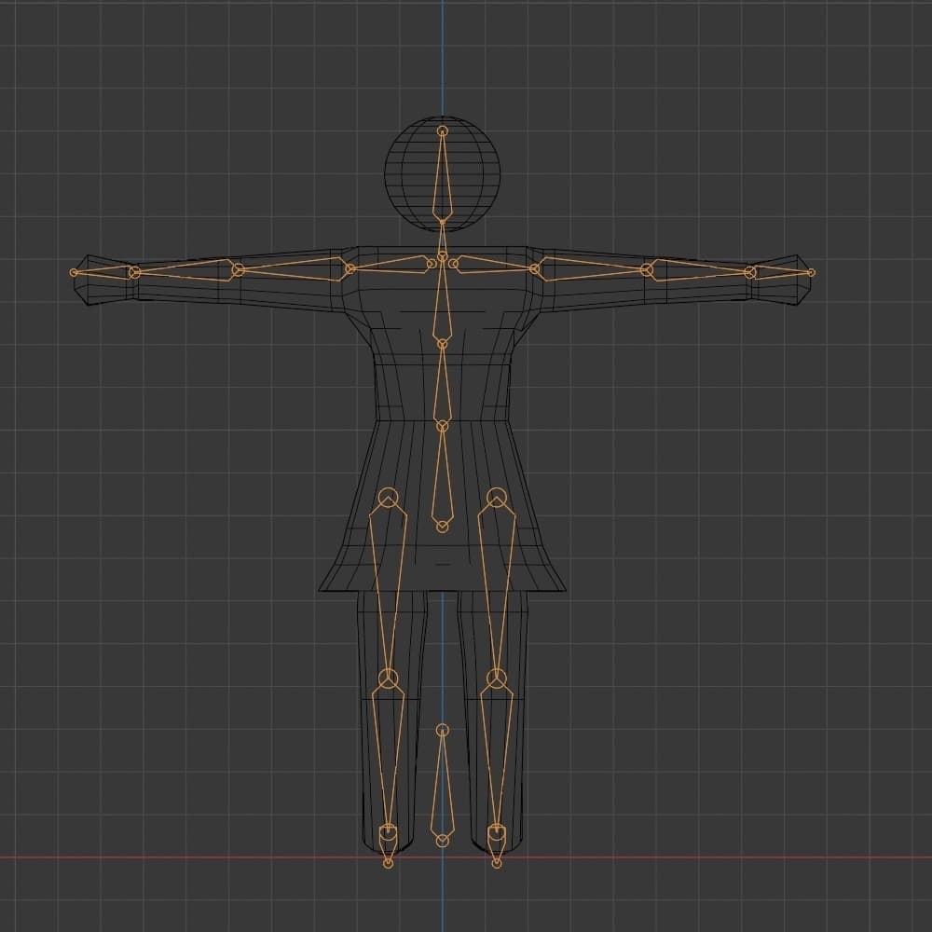Click the joint at top of head bone
The image size is (932, 932).
(x=443, y=131)
